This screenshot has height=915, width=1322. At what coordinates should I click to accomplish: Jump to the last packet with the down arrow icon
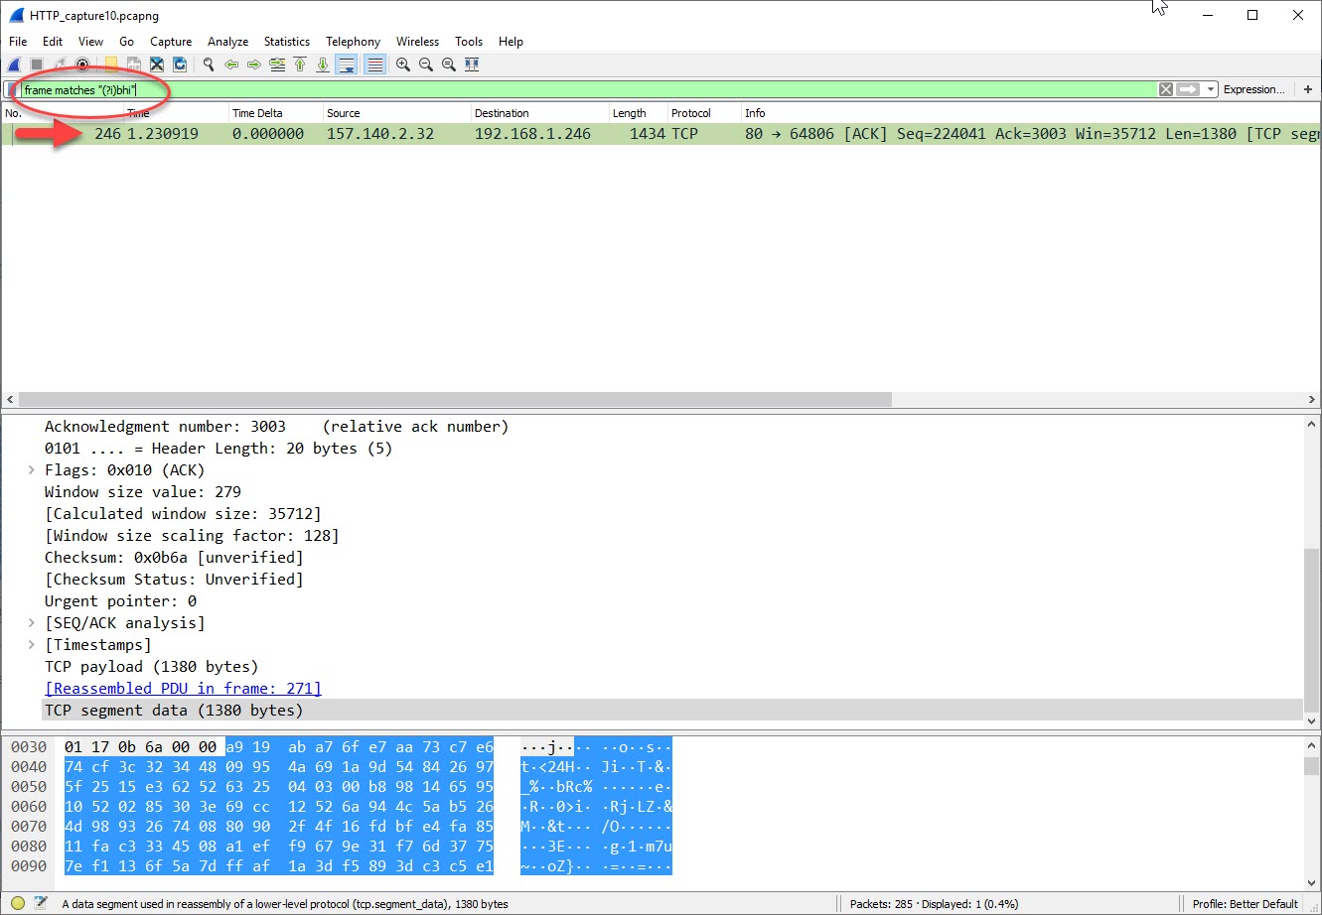pyautogui.click(x=323, y=65)
